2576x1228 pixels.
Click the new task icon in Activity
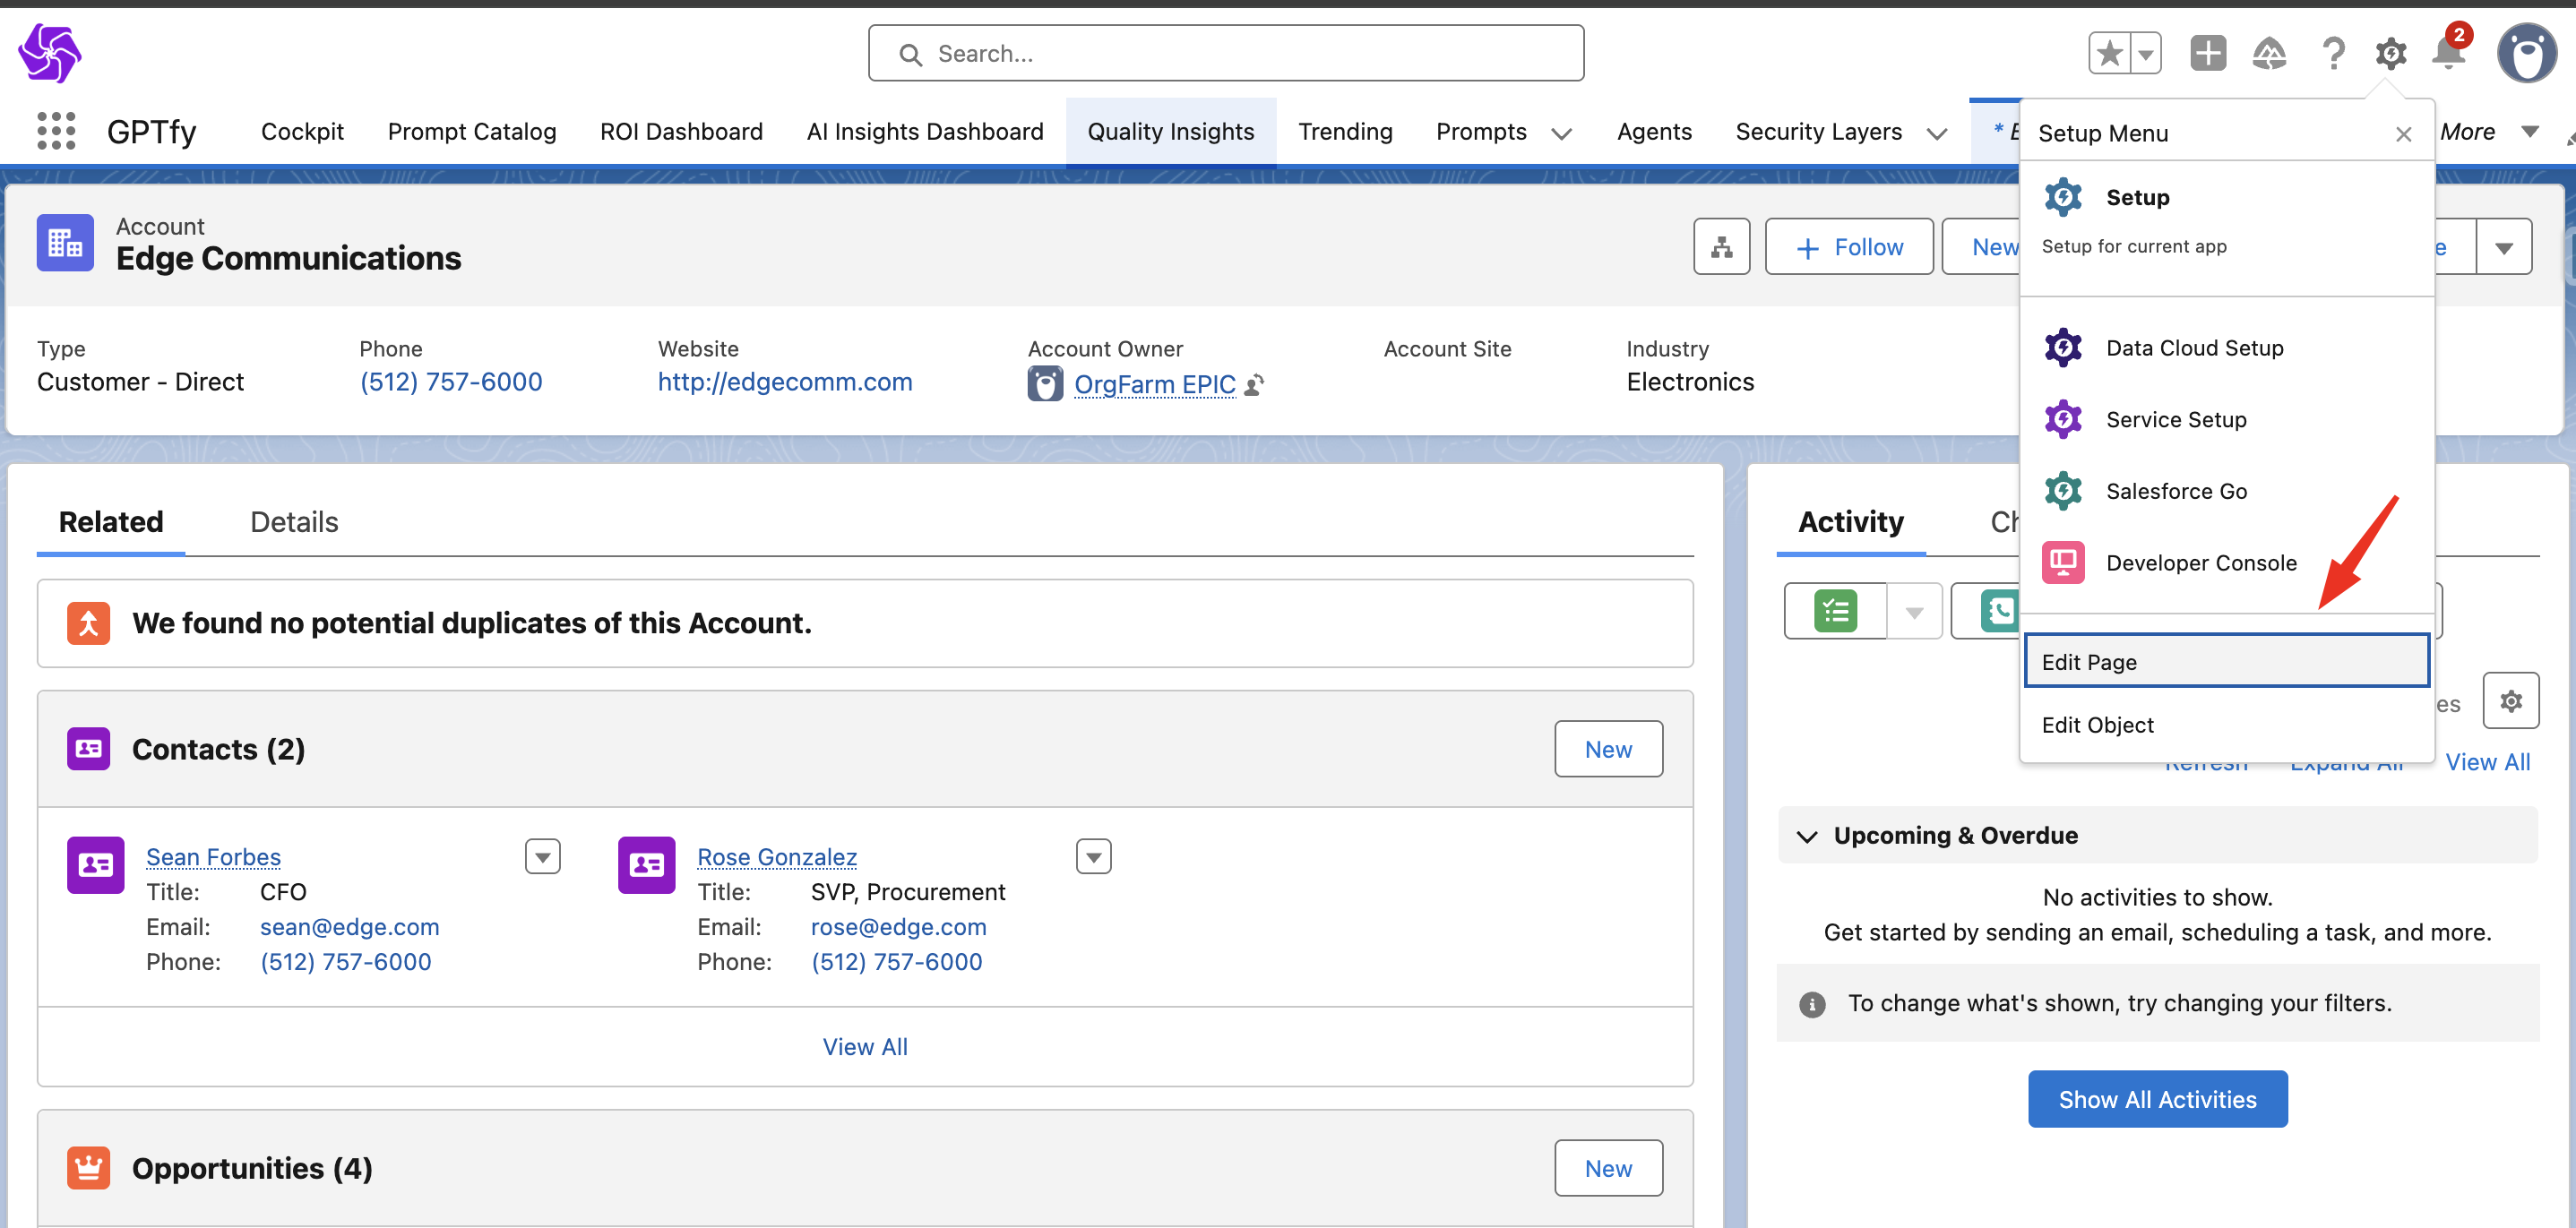[1835, 611]
